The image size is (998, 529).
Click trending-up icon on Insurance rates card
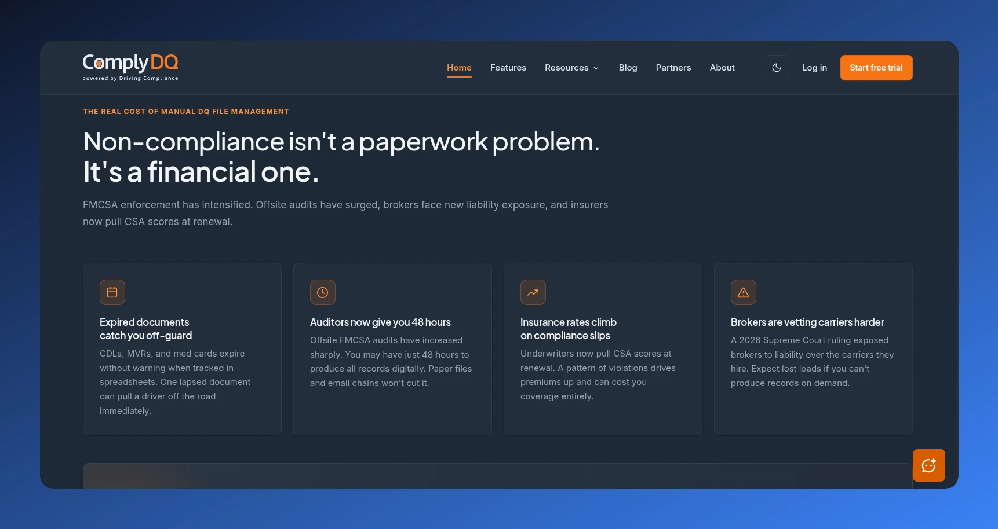533,292
